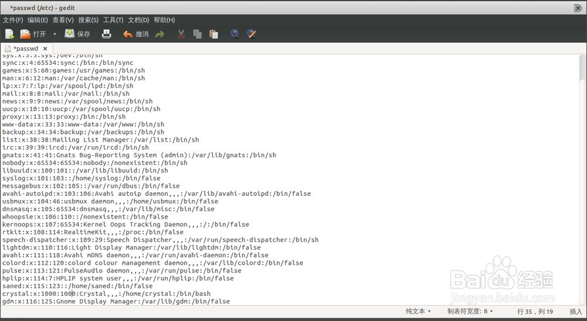
Task: Click the Print icon
Action: (x=107, y=34)
